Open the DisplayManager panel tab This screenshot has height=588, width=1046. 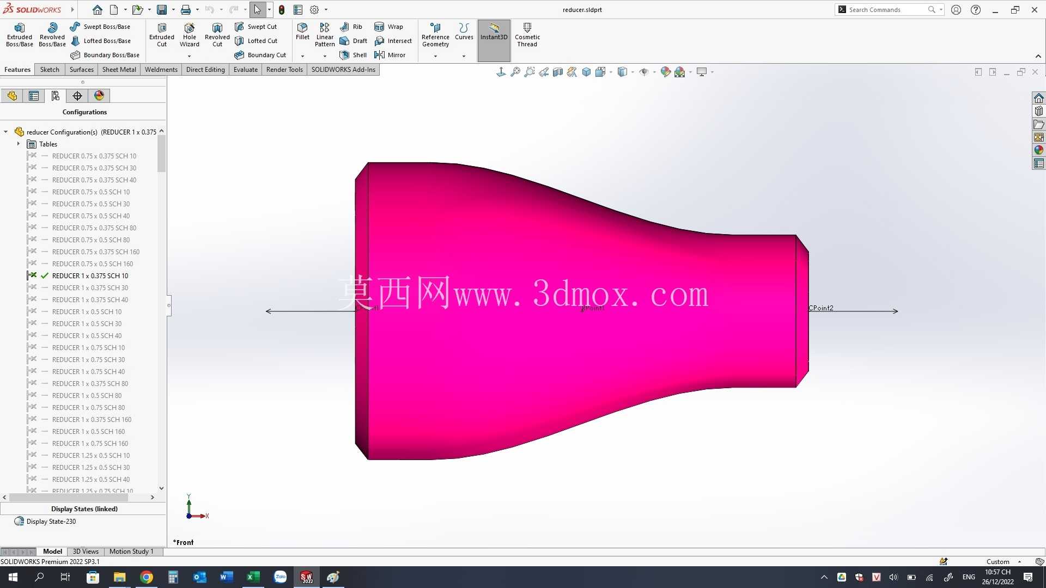(99, 96)
